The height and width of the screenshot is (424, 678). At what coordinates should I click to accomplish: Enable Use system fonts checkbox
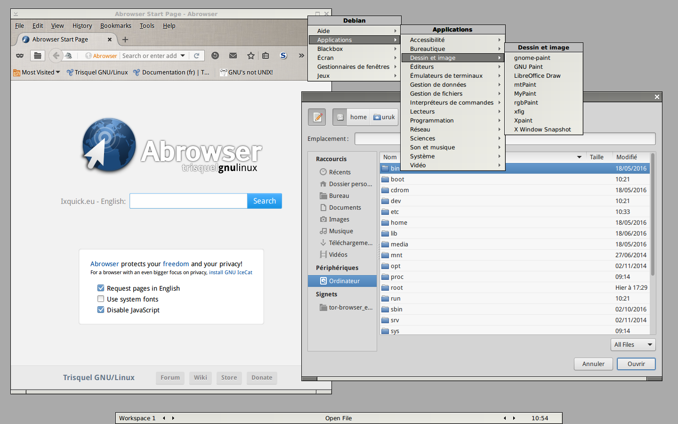coord(101,299)
